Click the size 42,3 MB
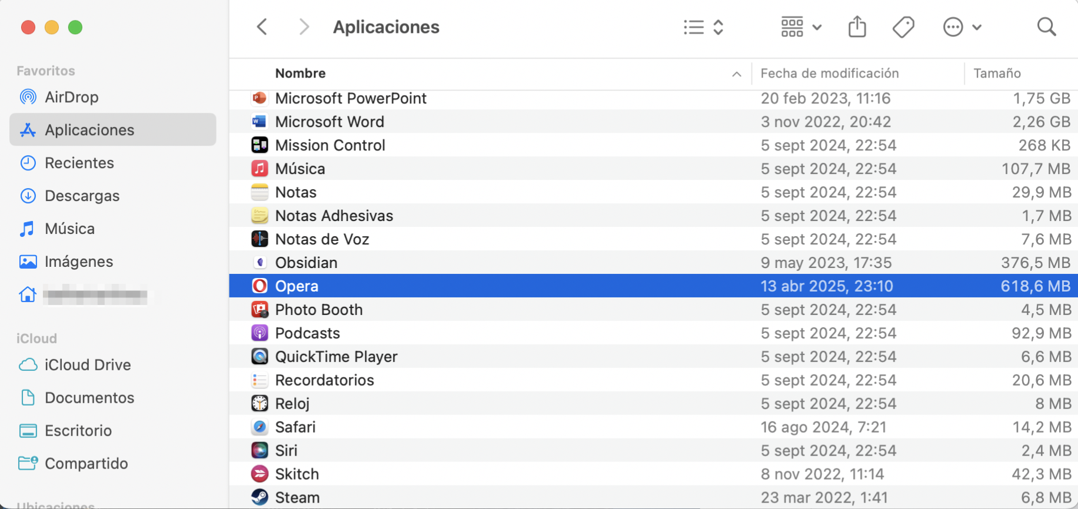 pyautogui.click(x=1042, y=474)
